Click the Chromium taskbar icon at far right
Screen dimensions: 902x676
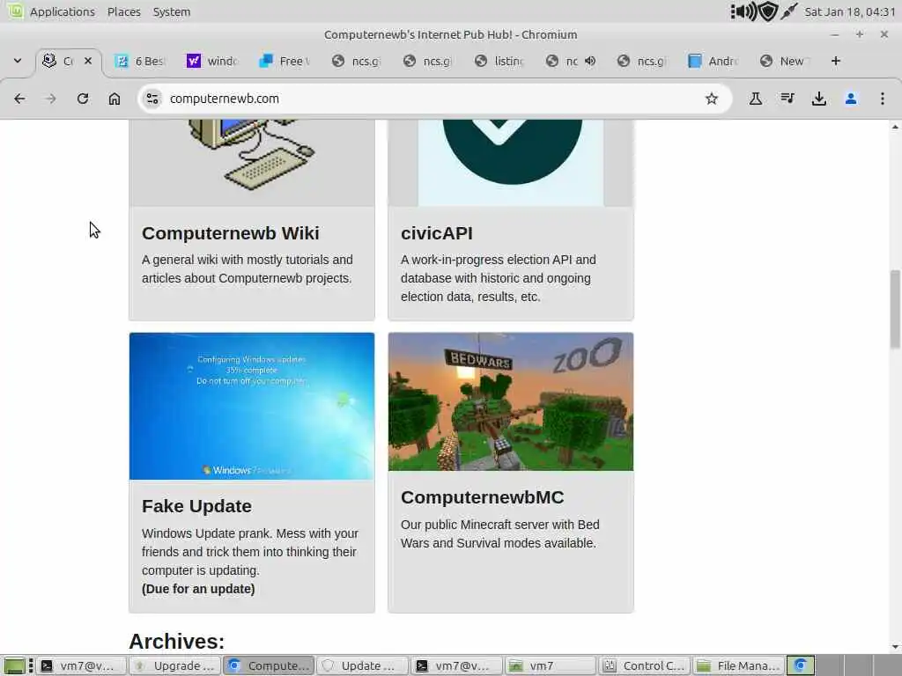(800, 665)
